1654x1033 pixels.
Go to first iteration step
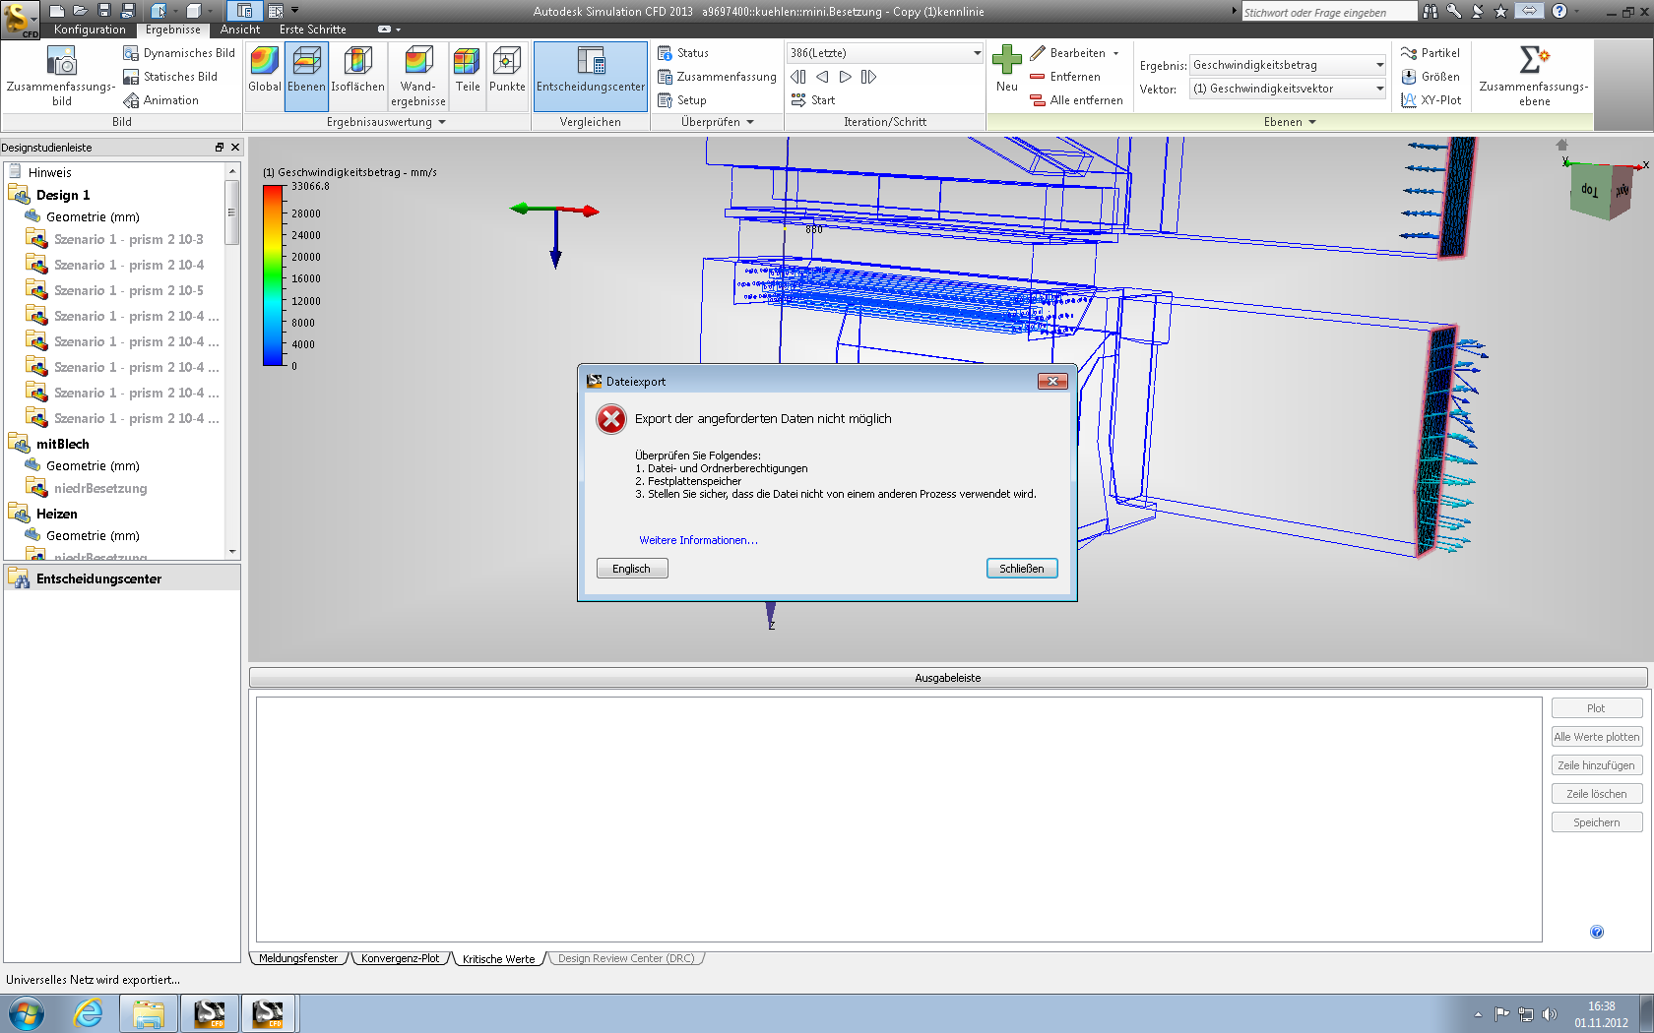point(798,77)
